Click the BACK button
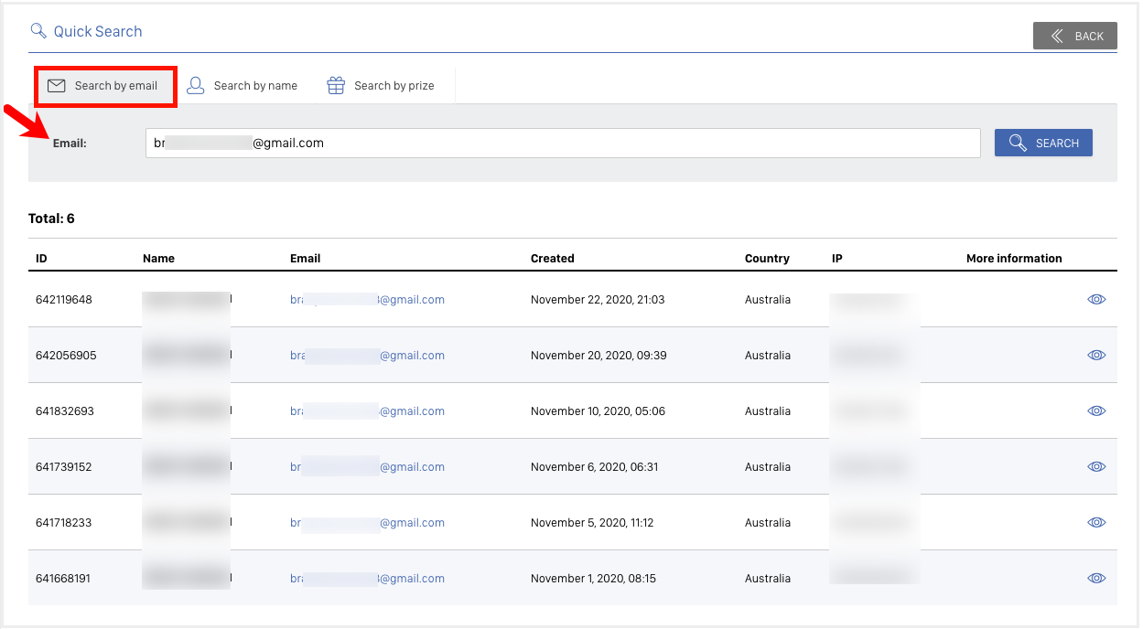The image size is (1143, 629). tap(1074, 36)
